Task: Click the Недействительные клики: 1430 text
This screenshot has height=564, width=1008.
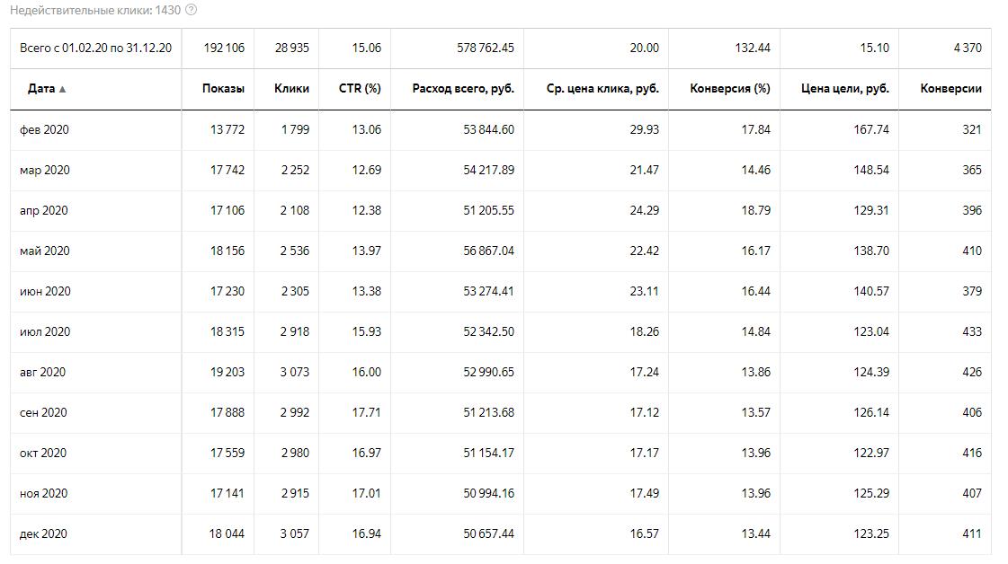Action: tap(94, 10)
